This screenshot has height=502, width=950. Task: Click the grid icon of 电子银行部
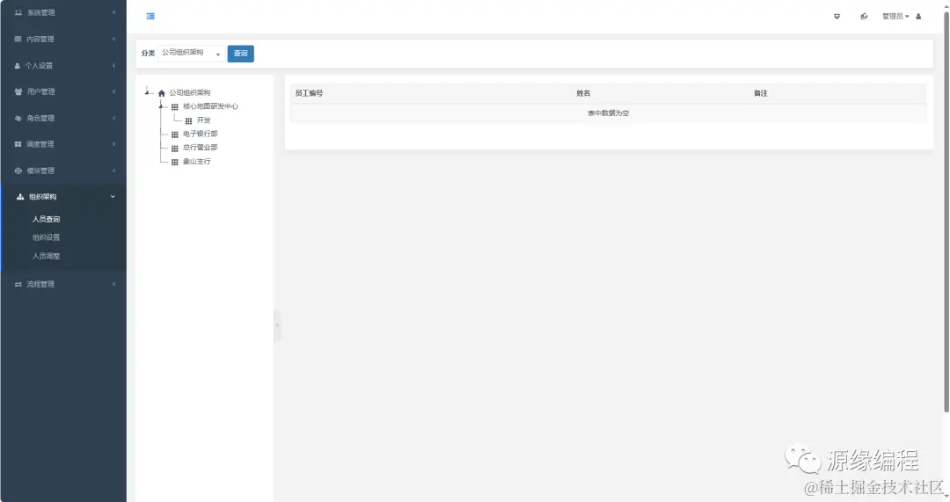[x=174, y=135]
